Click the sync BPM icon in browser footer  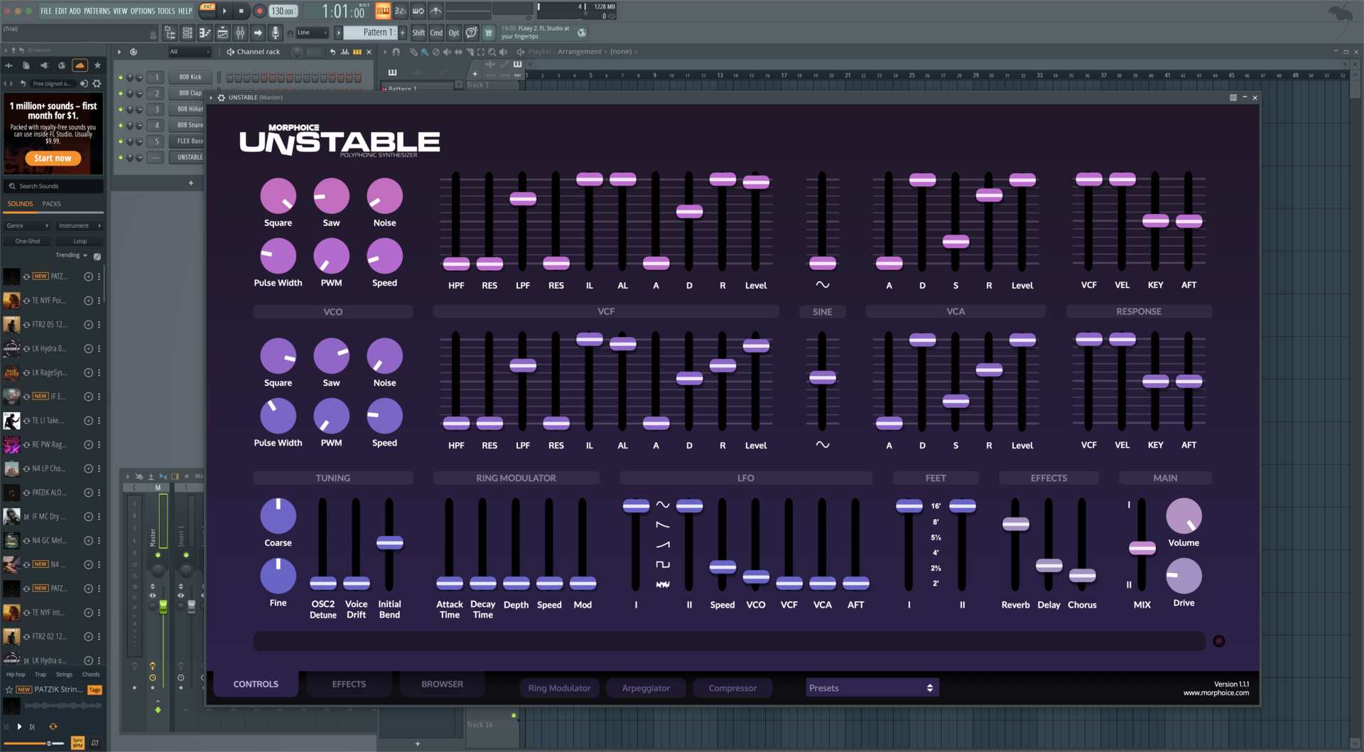(78, 743)
